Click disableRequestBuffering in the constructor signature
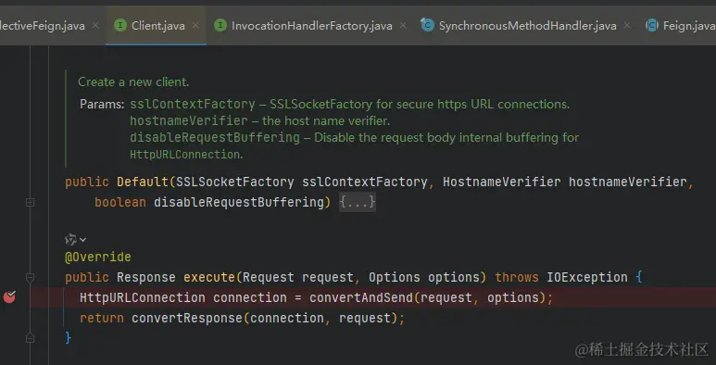 pos(238,202)
